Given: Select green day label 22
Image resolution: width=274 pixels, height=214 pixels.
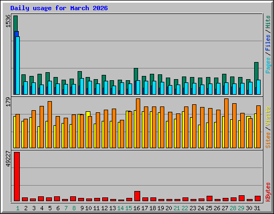Looking at the screenshot, I should coord(185,208).
